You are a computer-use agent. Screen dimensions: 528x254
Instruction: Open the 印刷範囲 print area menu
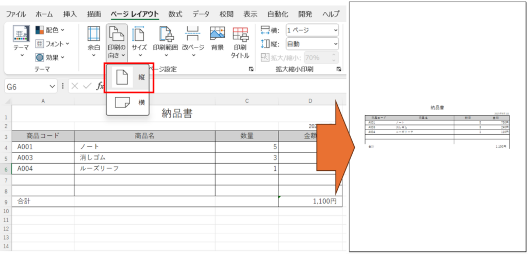click(166, 41)
